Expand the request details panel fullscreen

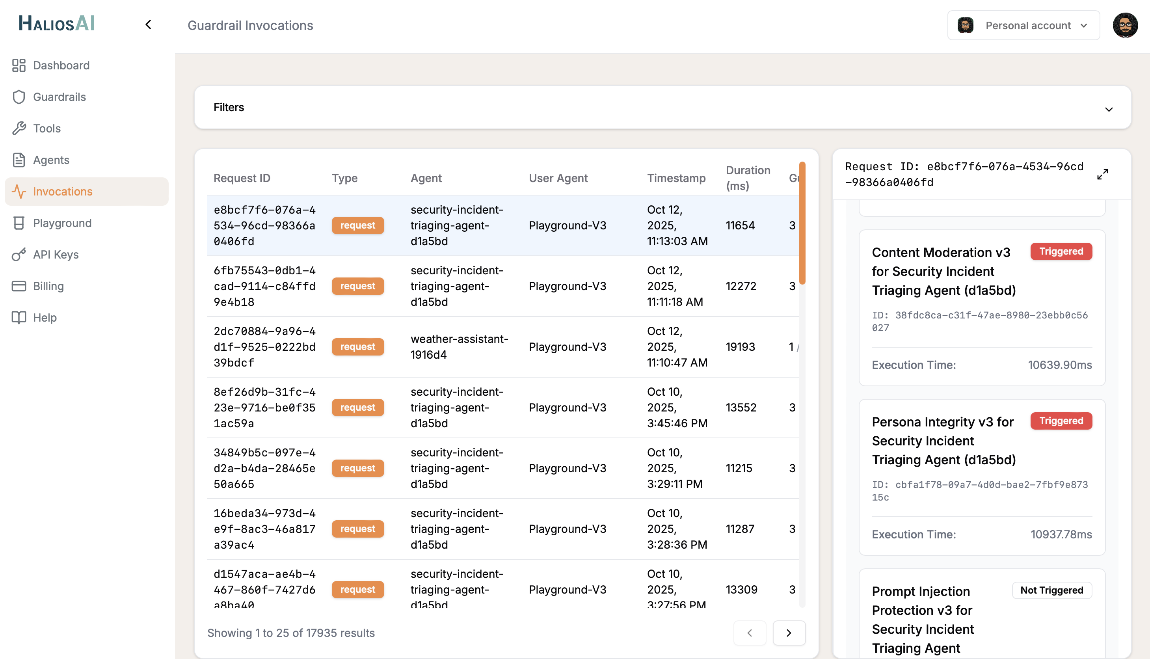pyautogui.click(x=1102, y=174)
